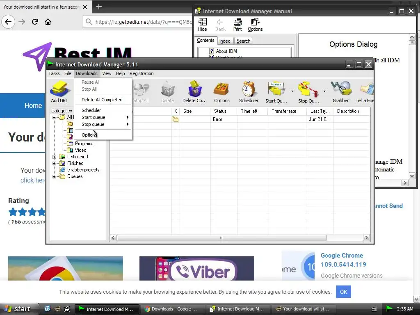Open the Tasks menu

54,73
